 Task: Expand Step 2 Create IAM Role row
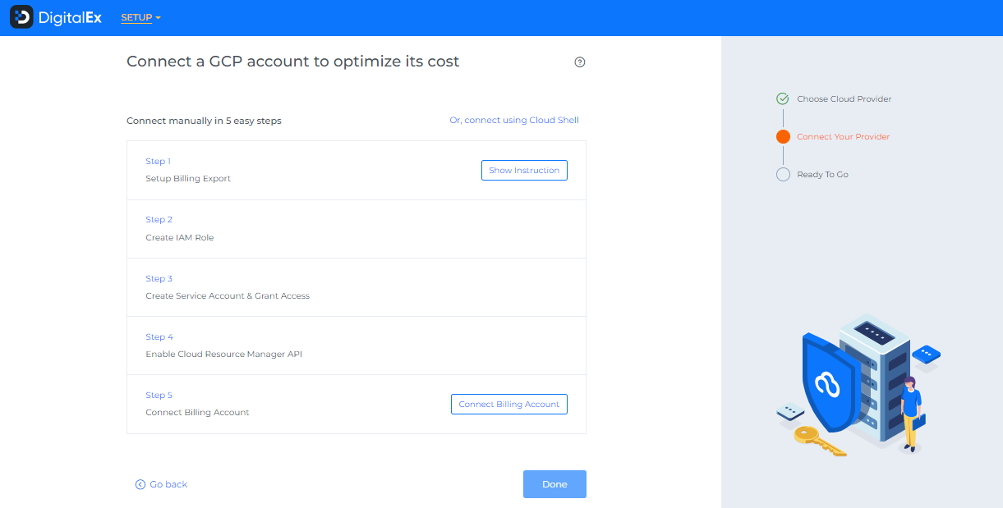click(357, 229)
